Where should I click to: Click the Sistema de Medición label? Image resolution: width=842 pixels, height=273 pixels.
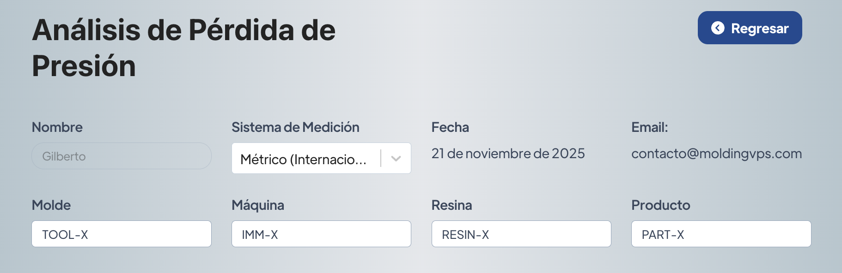coord(295,127)
